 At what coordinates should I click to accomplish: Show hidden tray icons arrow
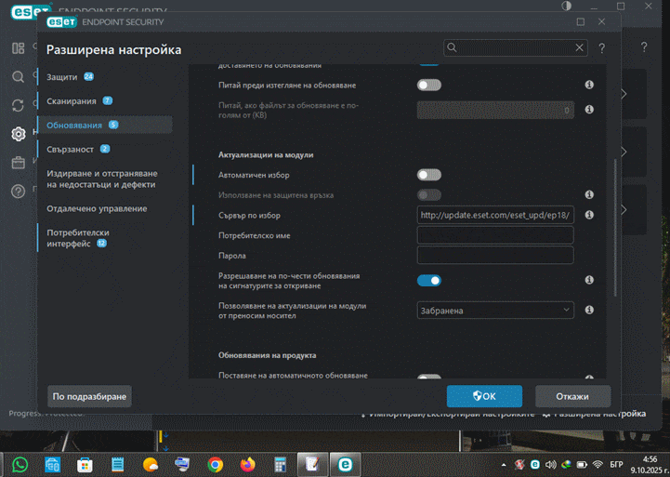pyautogui.click(x=504, y=465)
